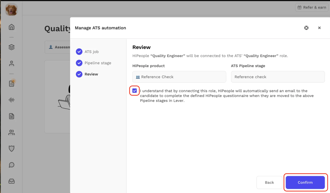The height and width of the screenshot is (193, 330).
Task: Click the document search icon with badge
Action: (x=11, y=84)
